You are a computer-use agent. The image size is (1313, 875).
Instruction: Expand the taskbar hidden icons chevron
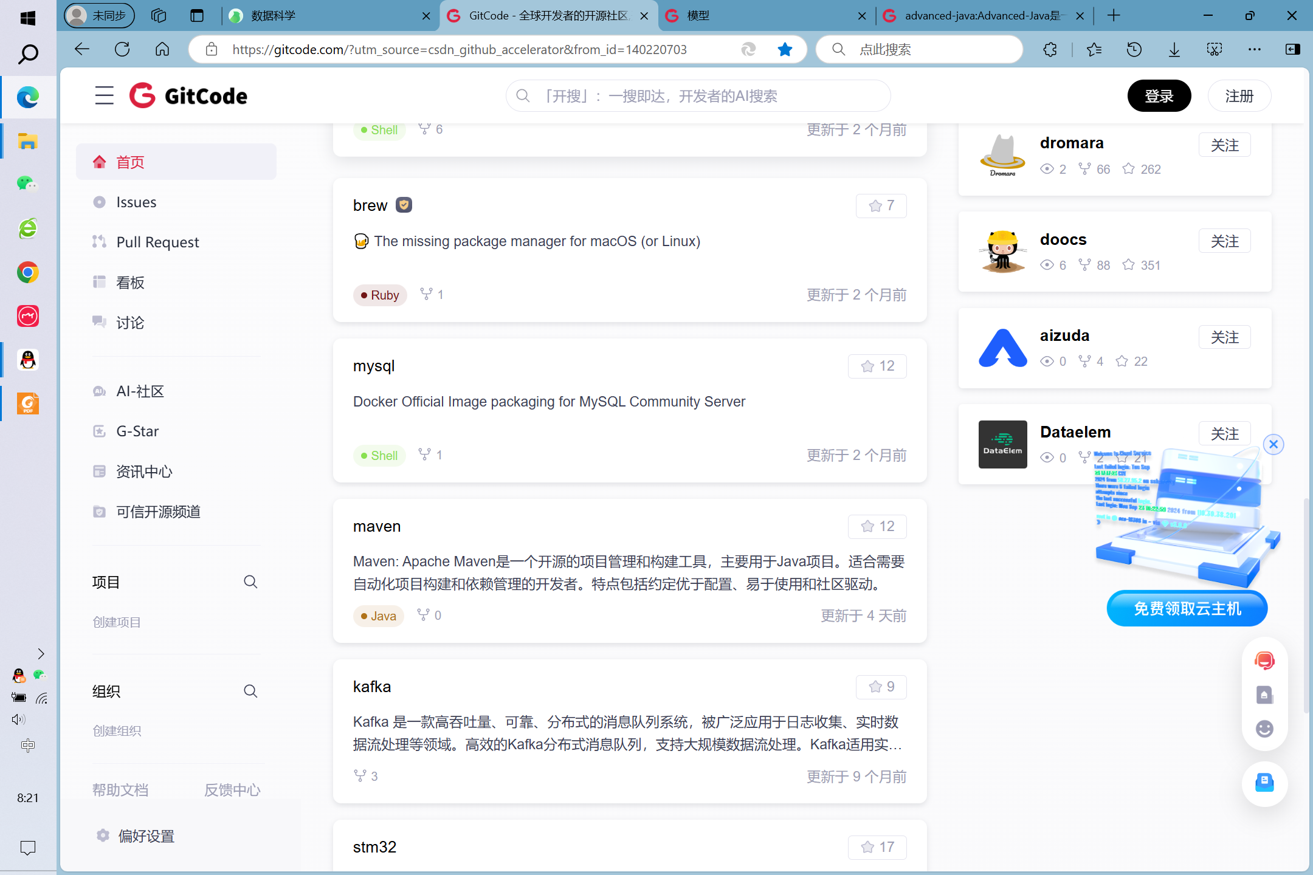[x=41, y=654]
